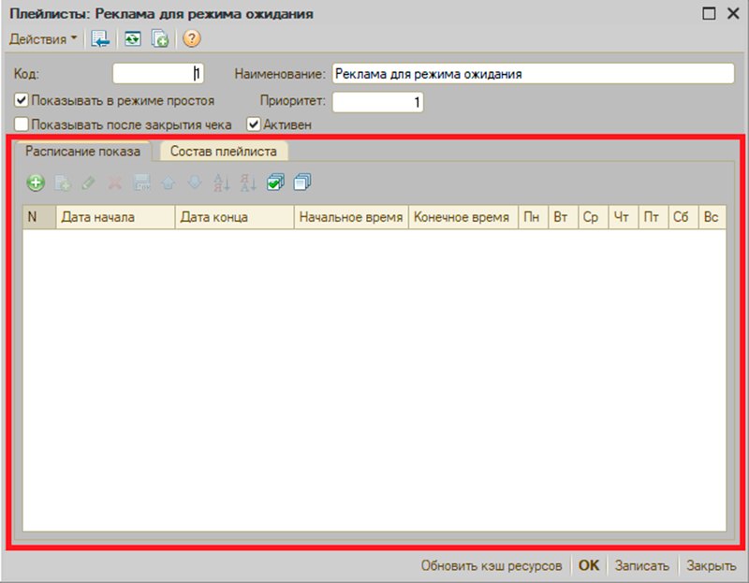Screen dimensions: 749x583
Task: Uncheck the Активен checkbox
Action: tap(253, 124)
